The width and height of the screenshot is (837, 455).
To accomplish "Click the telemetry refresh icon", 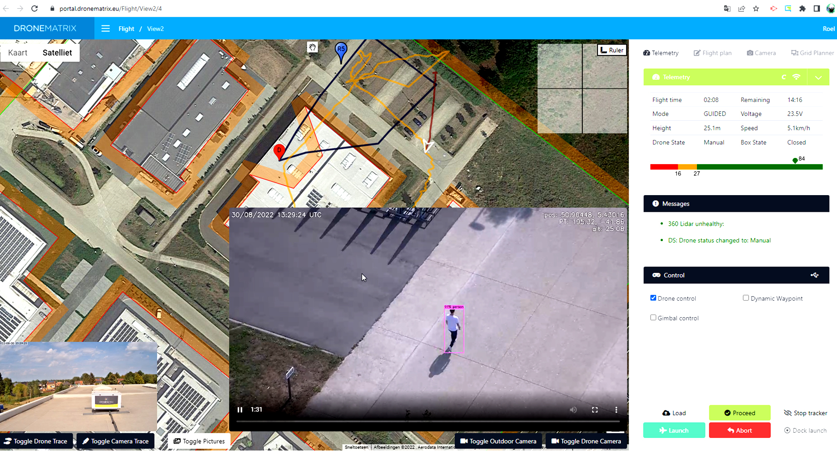I will click(784, 77).
